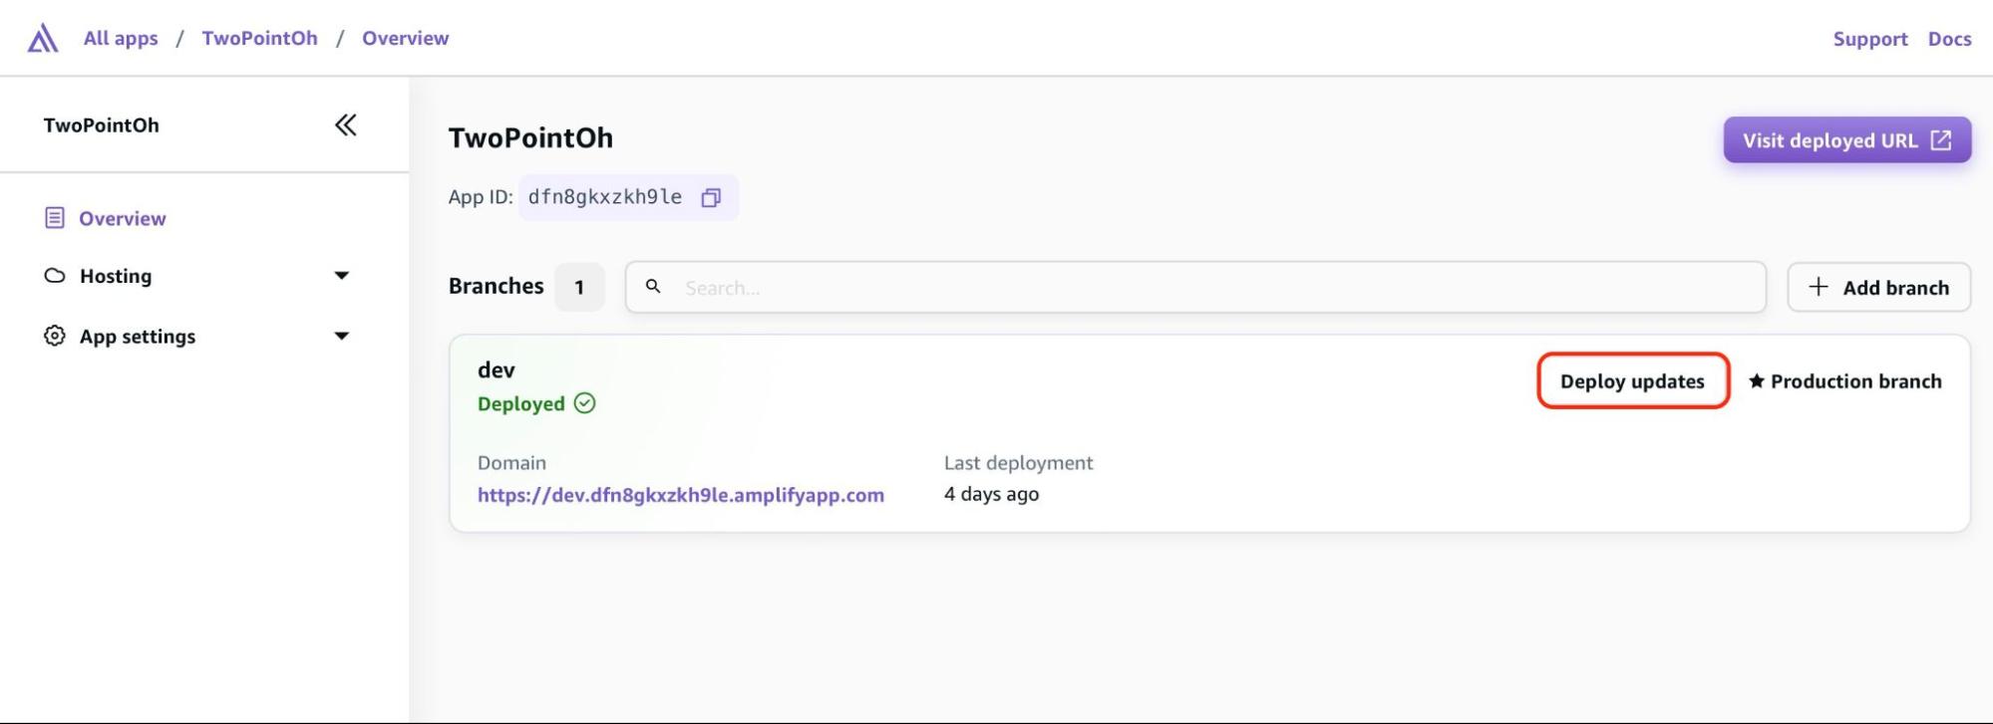Click the Deployed green checkmark icon
This screenshot has height=724, width=1993.
(585, 403)
